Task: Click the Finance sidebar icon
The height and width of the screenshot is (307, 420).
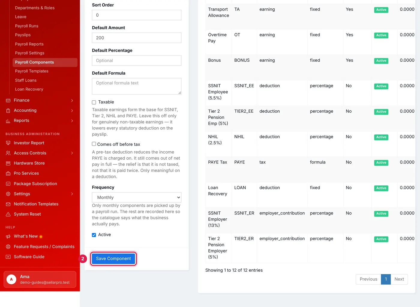Action: [x=8, y=100]
